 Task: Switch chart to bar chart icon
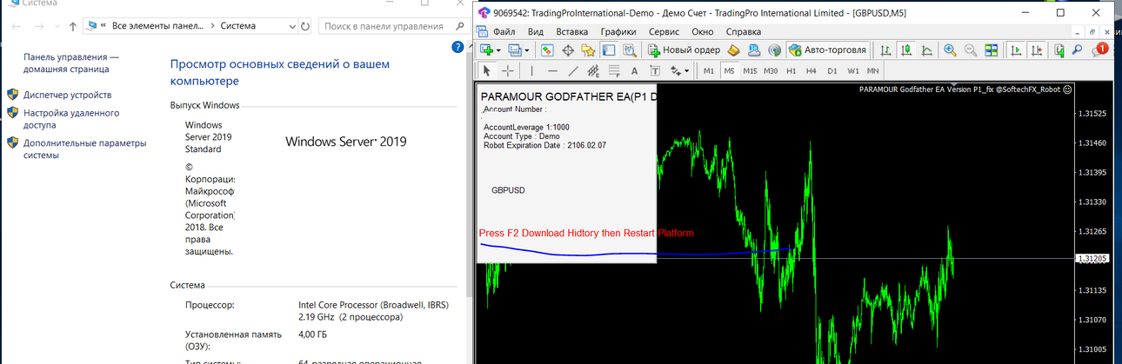pyautogui.click(x=885, y=50)
